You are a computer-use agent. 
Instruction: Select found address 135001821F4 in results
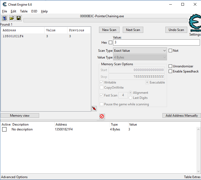(46, 36)
